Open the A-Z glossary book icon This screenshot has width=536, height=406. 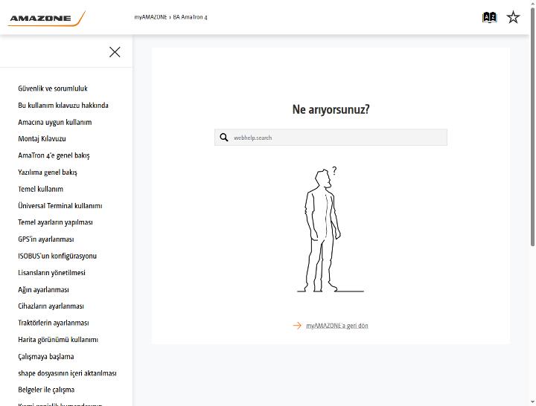[x=489, y=17]
